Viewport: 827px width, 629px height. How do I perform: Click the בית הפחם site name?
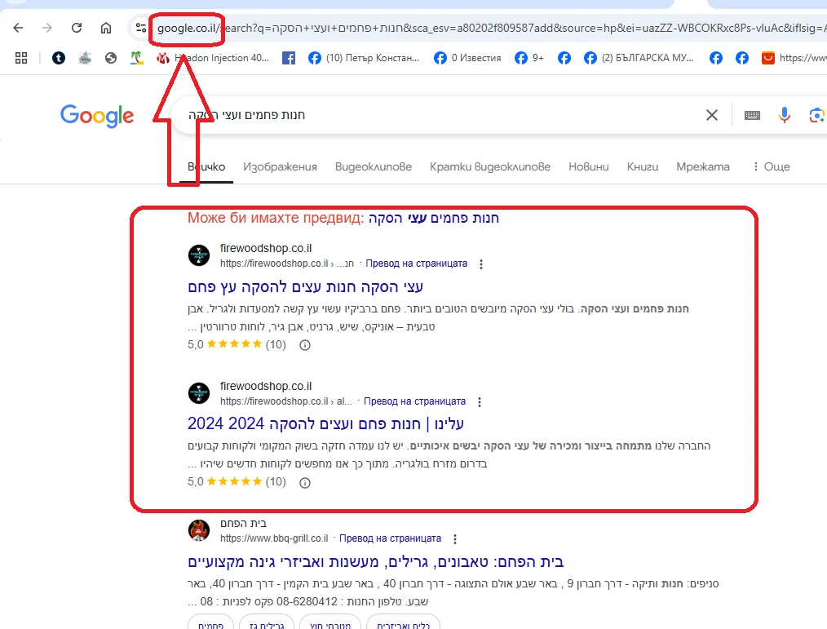(243, 524)
